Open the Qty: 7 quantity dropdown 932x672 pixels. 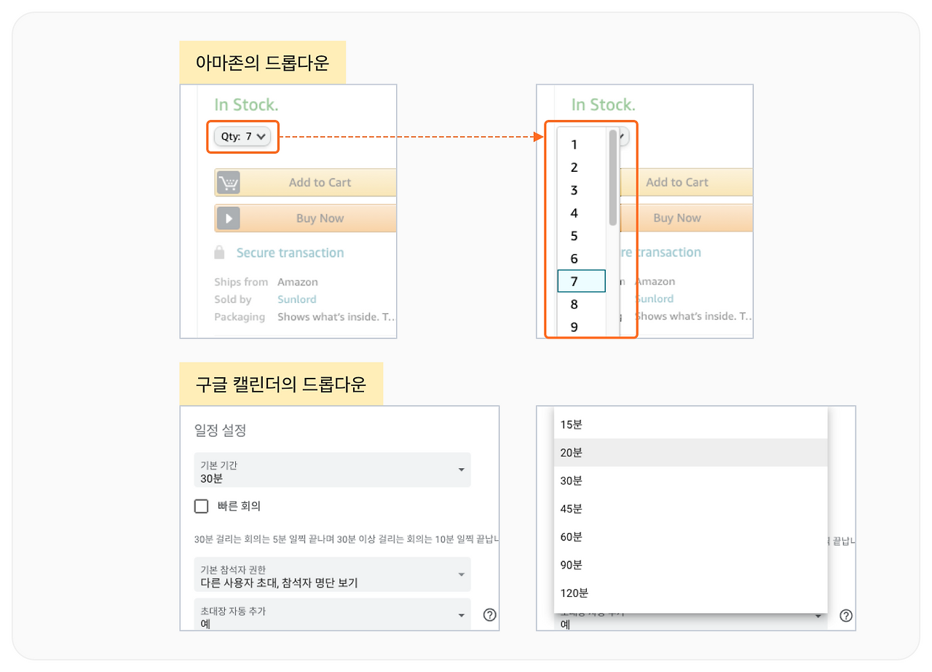[x=242, y=136]
